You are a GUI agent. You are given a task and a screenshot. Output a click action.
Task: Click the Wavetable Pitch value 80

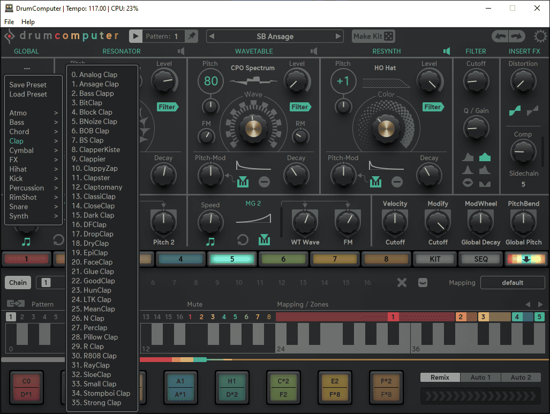(211, 81)
